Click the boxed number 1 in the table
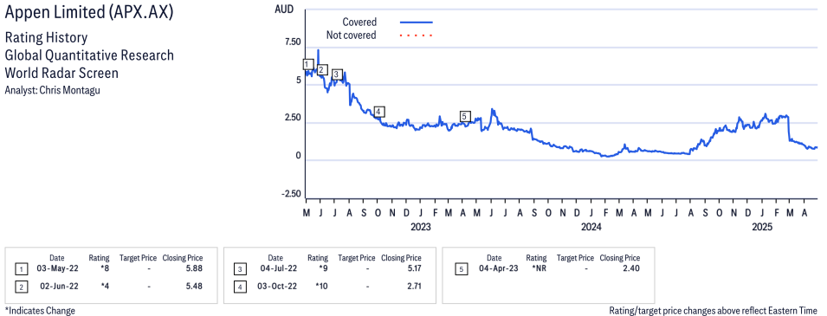This screenshot has width=827, height=316. tap(21, 269)
